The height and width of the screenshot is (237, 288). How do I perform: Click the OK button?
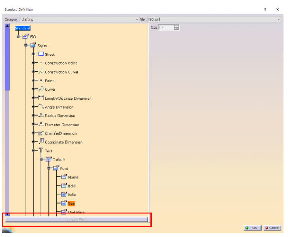(x=253, y=228)
